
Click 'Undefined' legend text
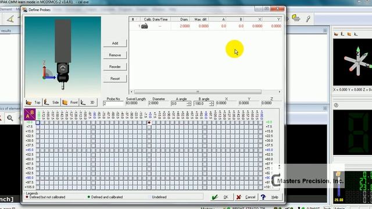point(159,197)
